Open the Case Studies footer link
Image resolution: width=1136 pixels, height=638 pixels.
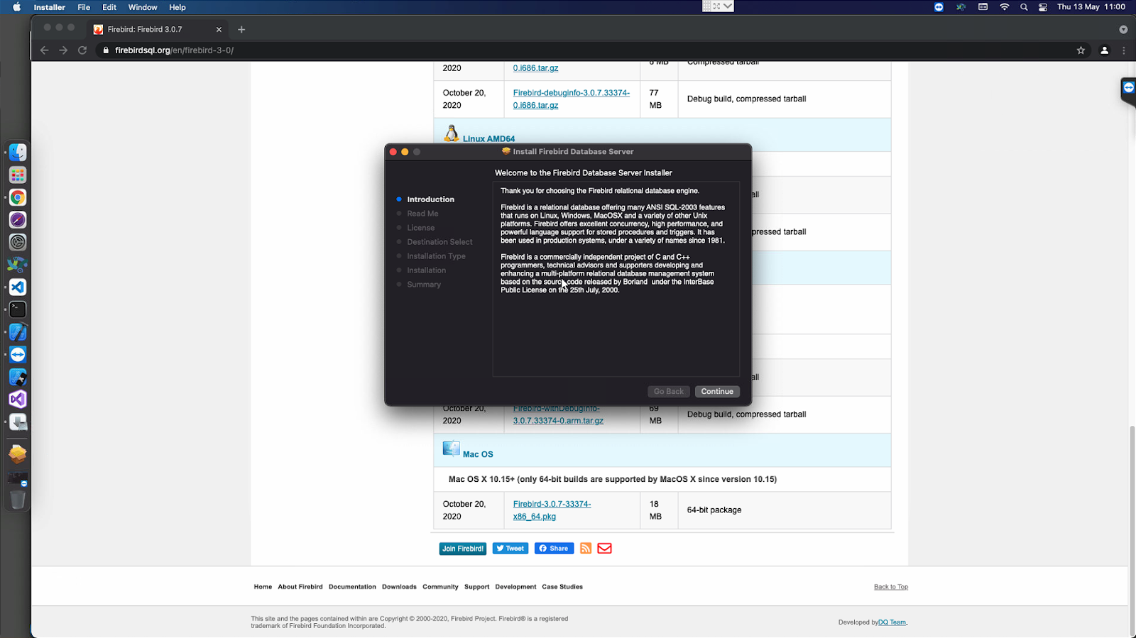click(562, 587)
